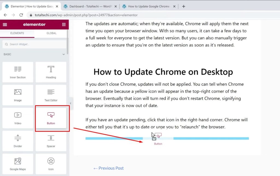This screenshot has width=280, height=176.
Task: Reload the page with browser refresh icon
Action: [x=22, y=15]
